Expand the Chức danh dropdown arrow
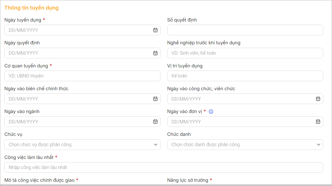Screen dimensions: 332x186 click(x=318, y=145)
